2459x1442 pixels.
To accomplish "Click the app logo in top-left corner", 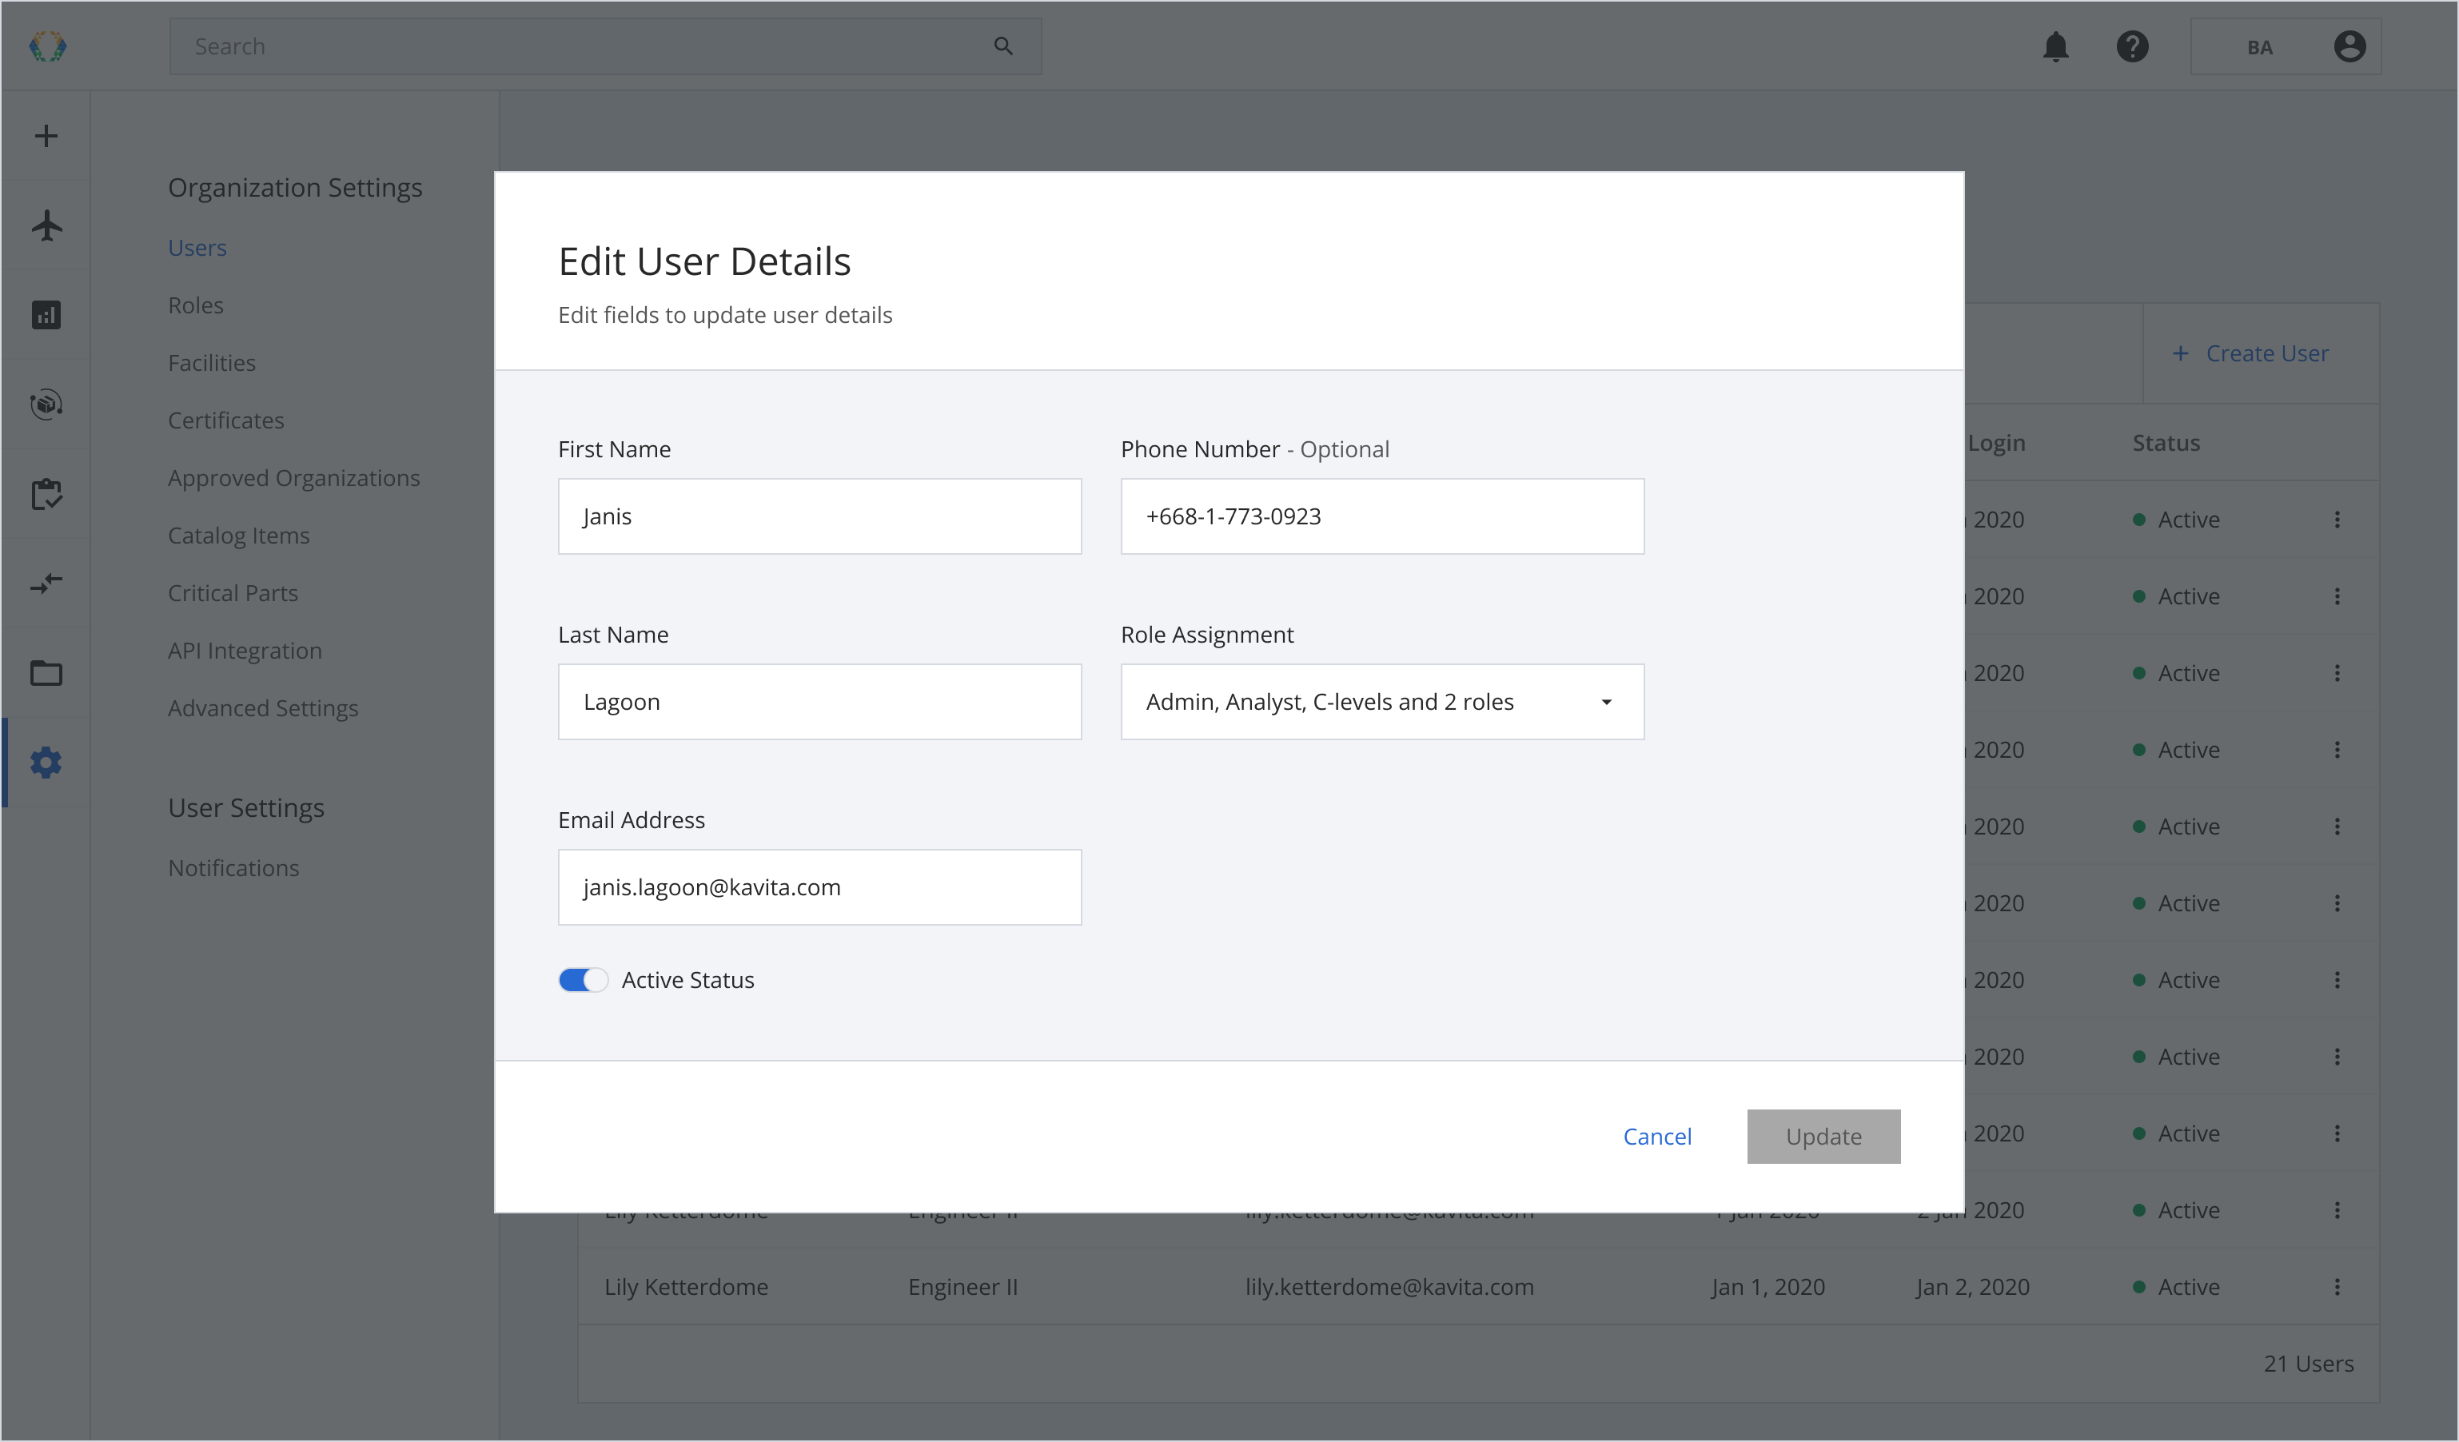I will tap(47, 46).
